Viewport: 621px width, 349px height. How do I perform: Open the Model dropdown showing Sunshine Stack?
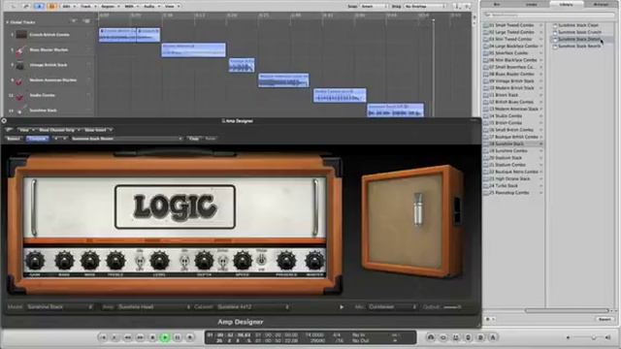click(60, 307)
